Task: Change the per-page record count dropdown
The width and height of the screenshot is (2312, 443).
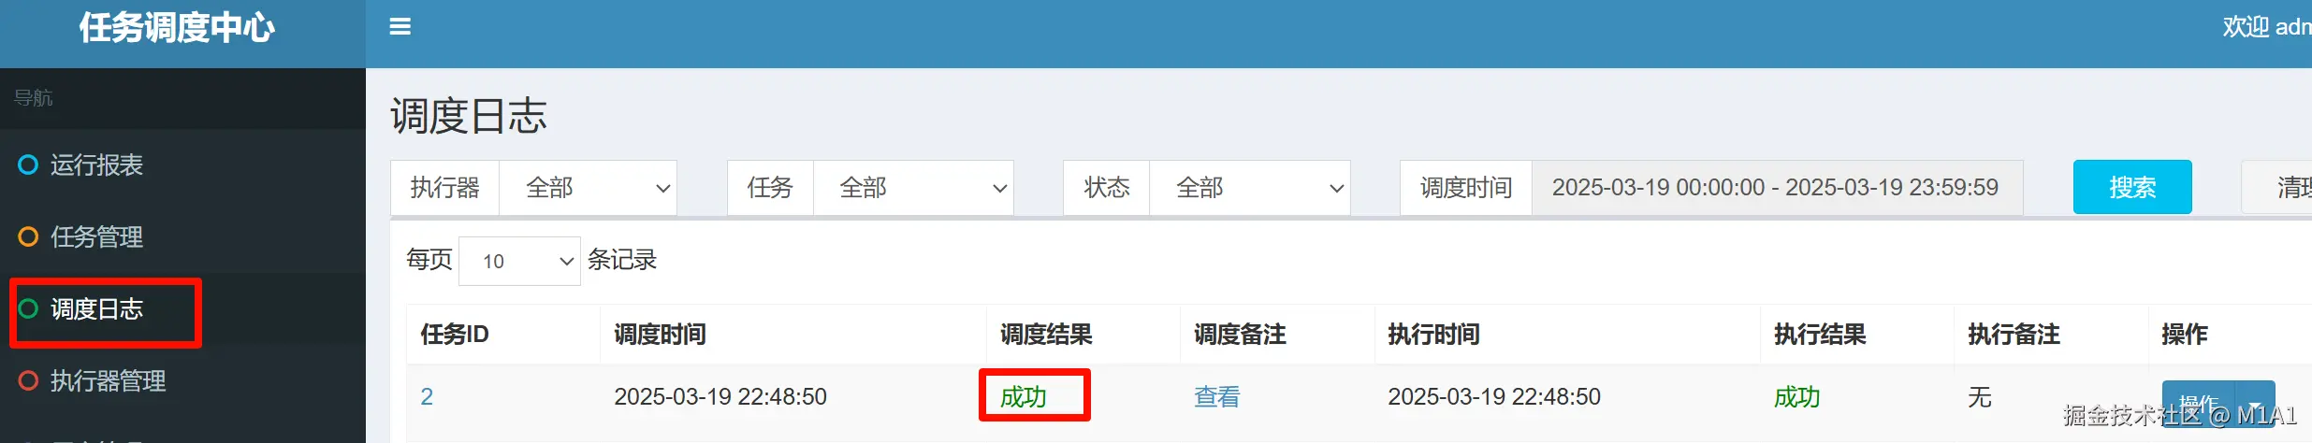Action: [x=519, y=261]
